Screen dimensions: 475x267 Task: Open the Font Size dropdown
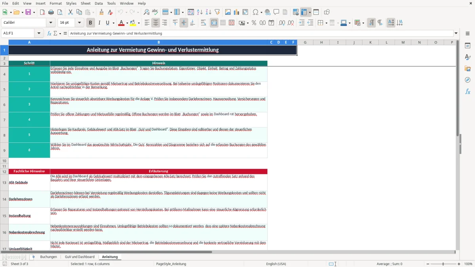(x=79, y=23)
